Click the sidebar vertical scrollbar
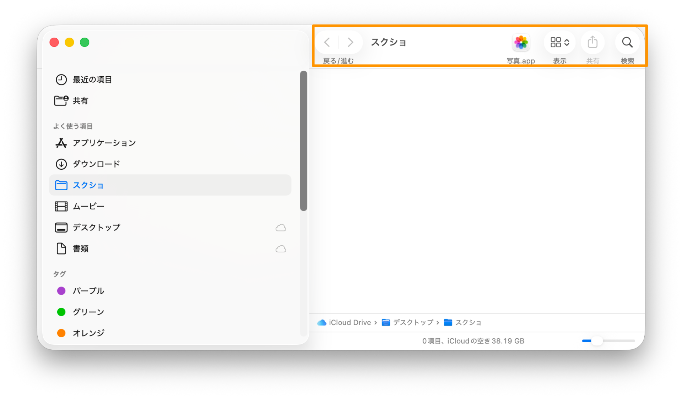The height and width of the screenshot is (399, 682). pyautogui.click(x=303, y=141)
